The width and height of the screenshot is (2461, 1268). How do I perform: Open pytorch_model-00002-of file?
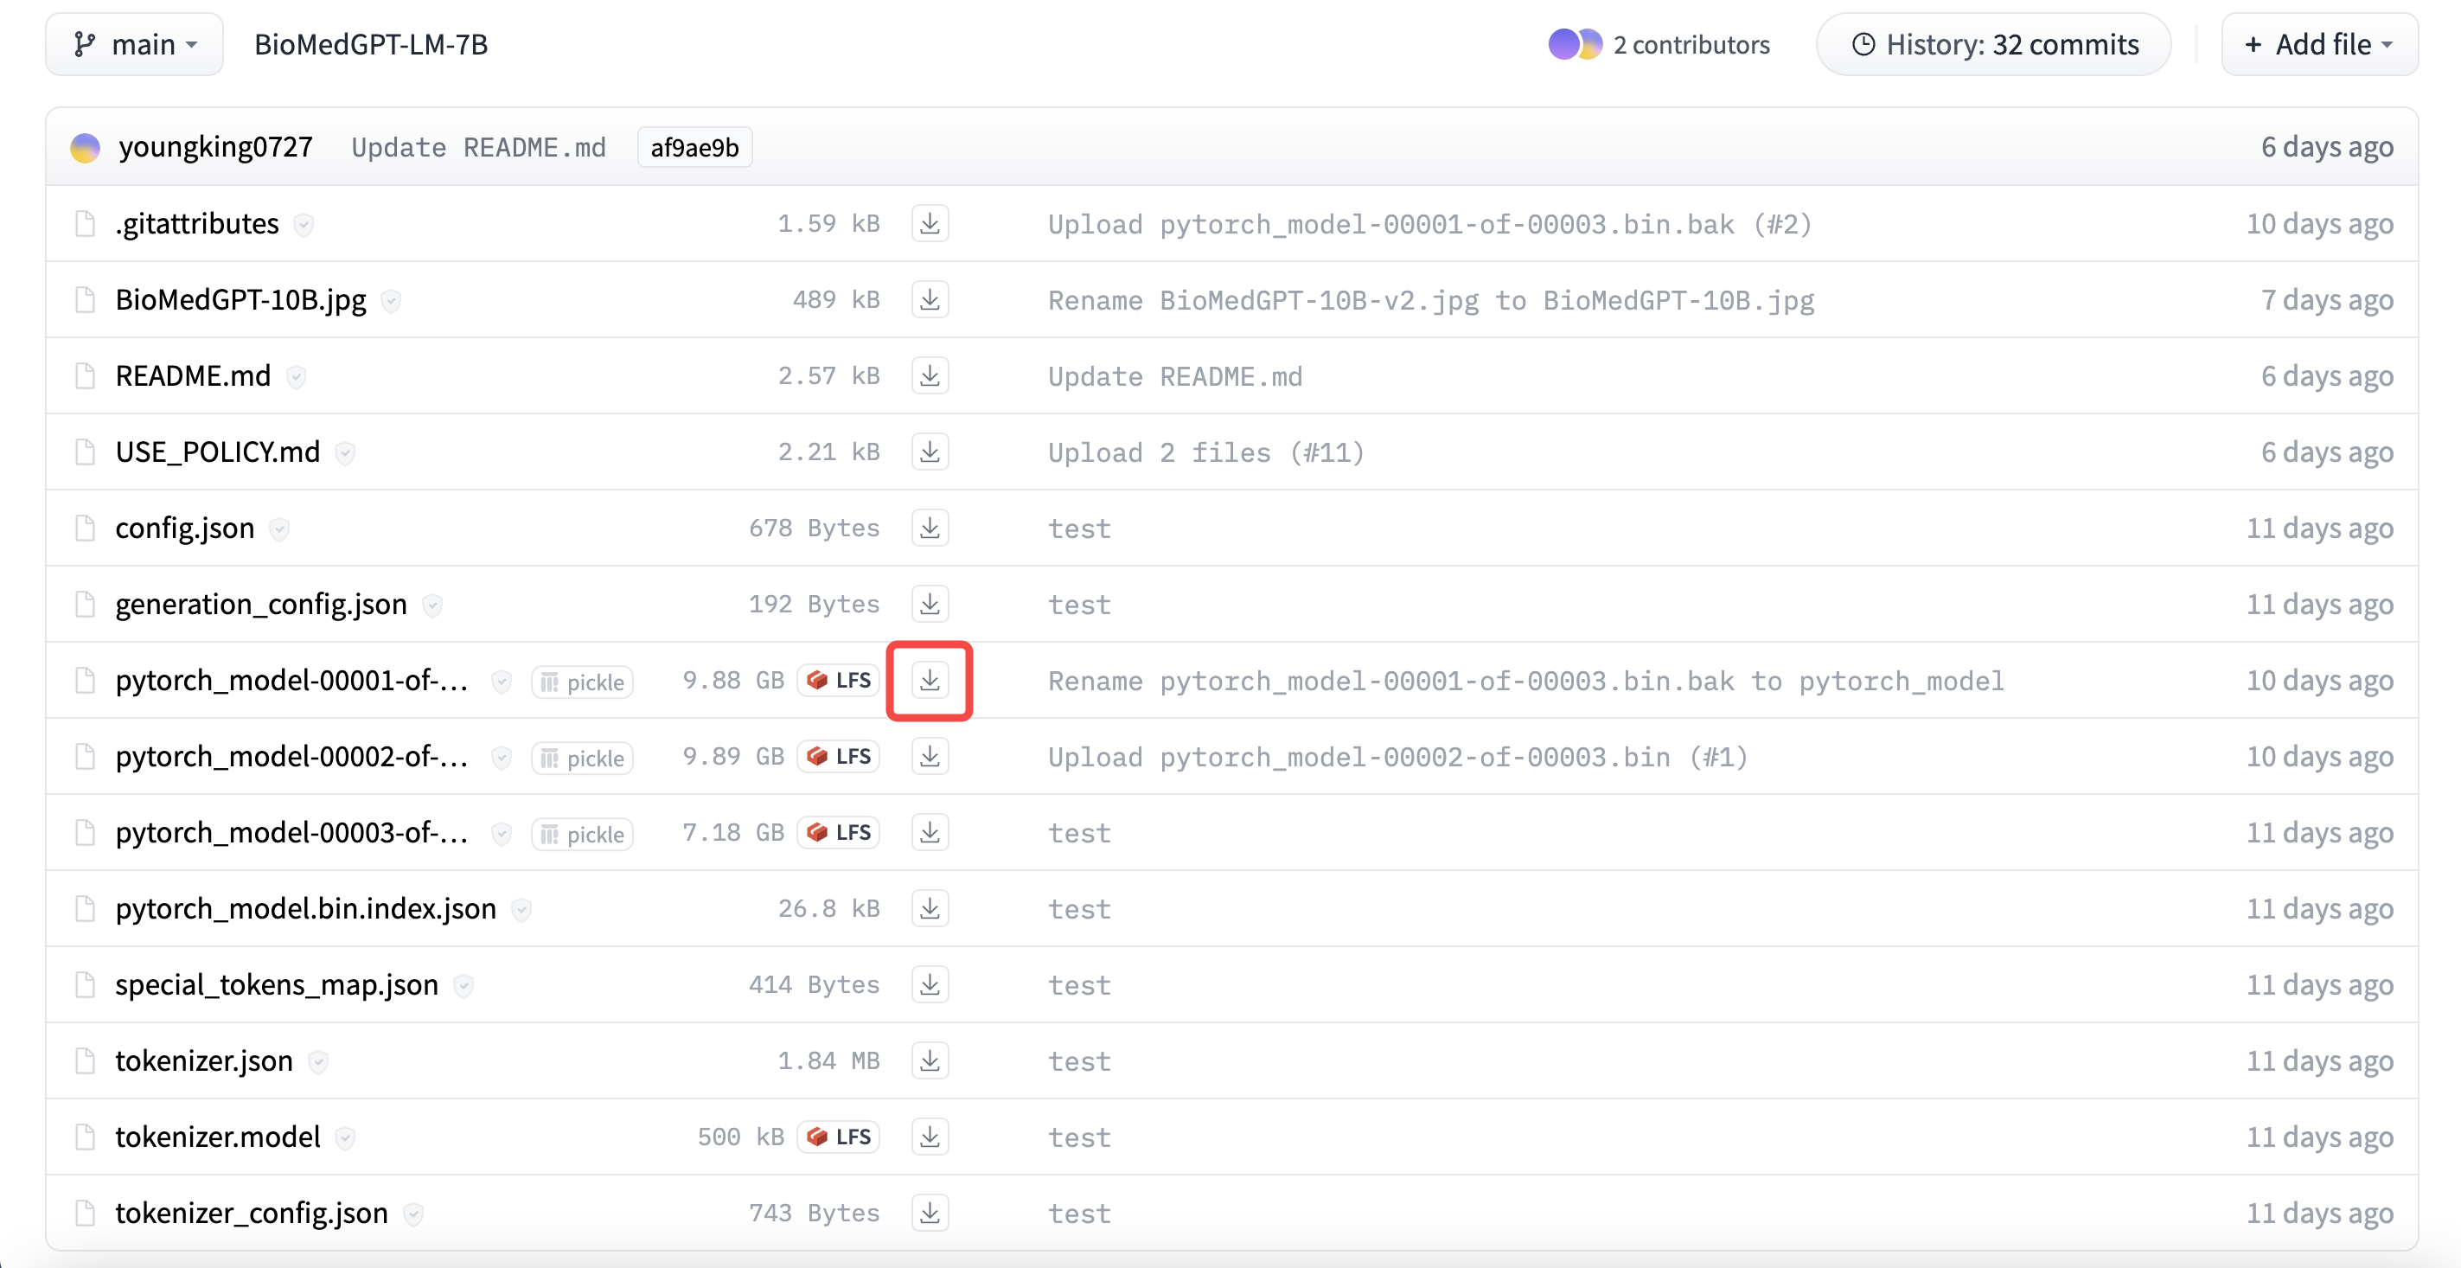(292, 756)
